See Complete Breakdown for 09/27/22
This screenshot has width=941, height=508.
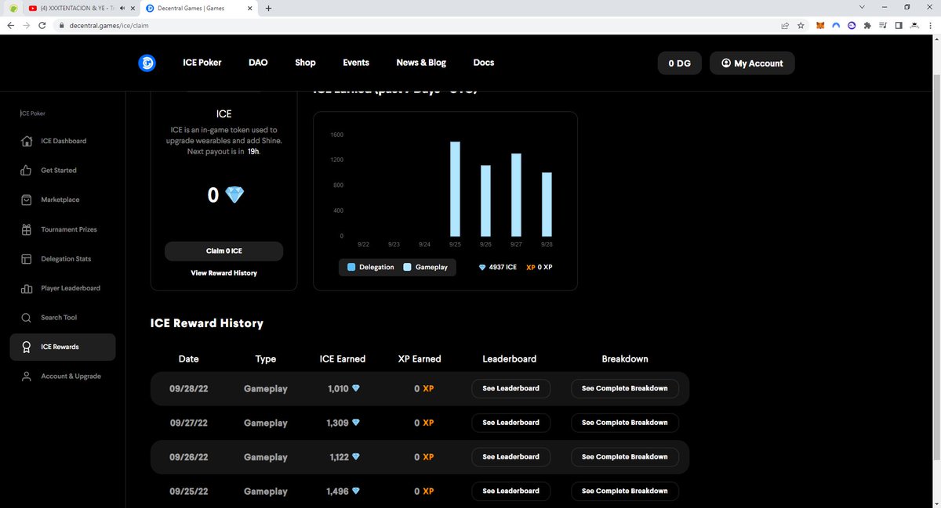point(625,423)
